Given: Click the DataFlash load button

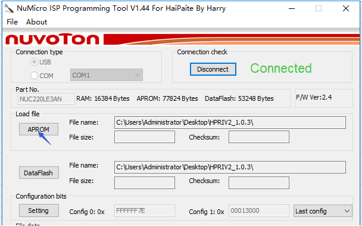Looking at the screenshot, I should pyautogui.click(x=39, y=172).
